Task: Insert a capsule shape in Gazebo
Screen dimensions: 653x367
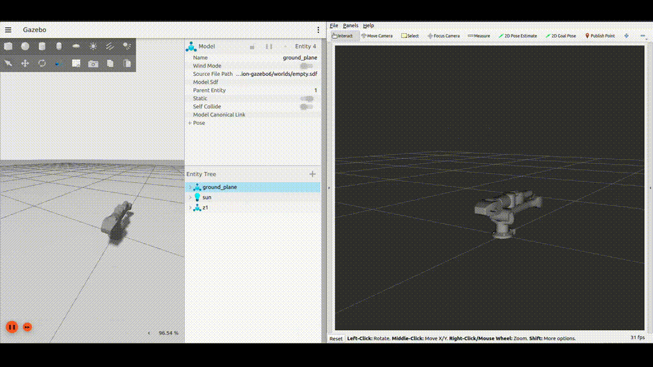Action: pos(59,46)
